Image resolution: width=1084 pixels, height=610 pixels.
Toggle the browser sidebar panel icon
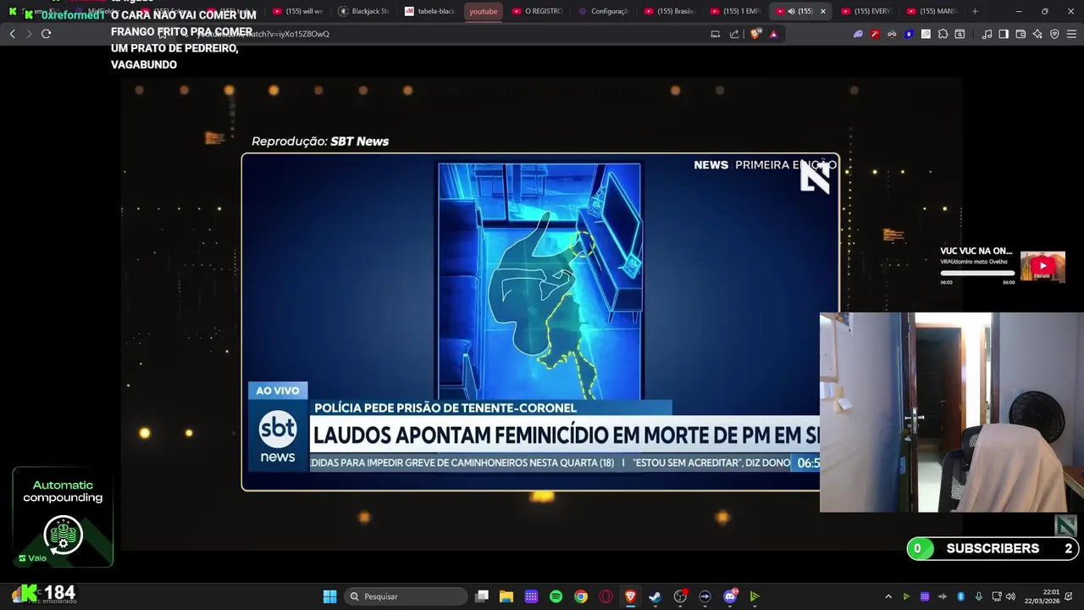pos(1004,34)
